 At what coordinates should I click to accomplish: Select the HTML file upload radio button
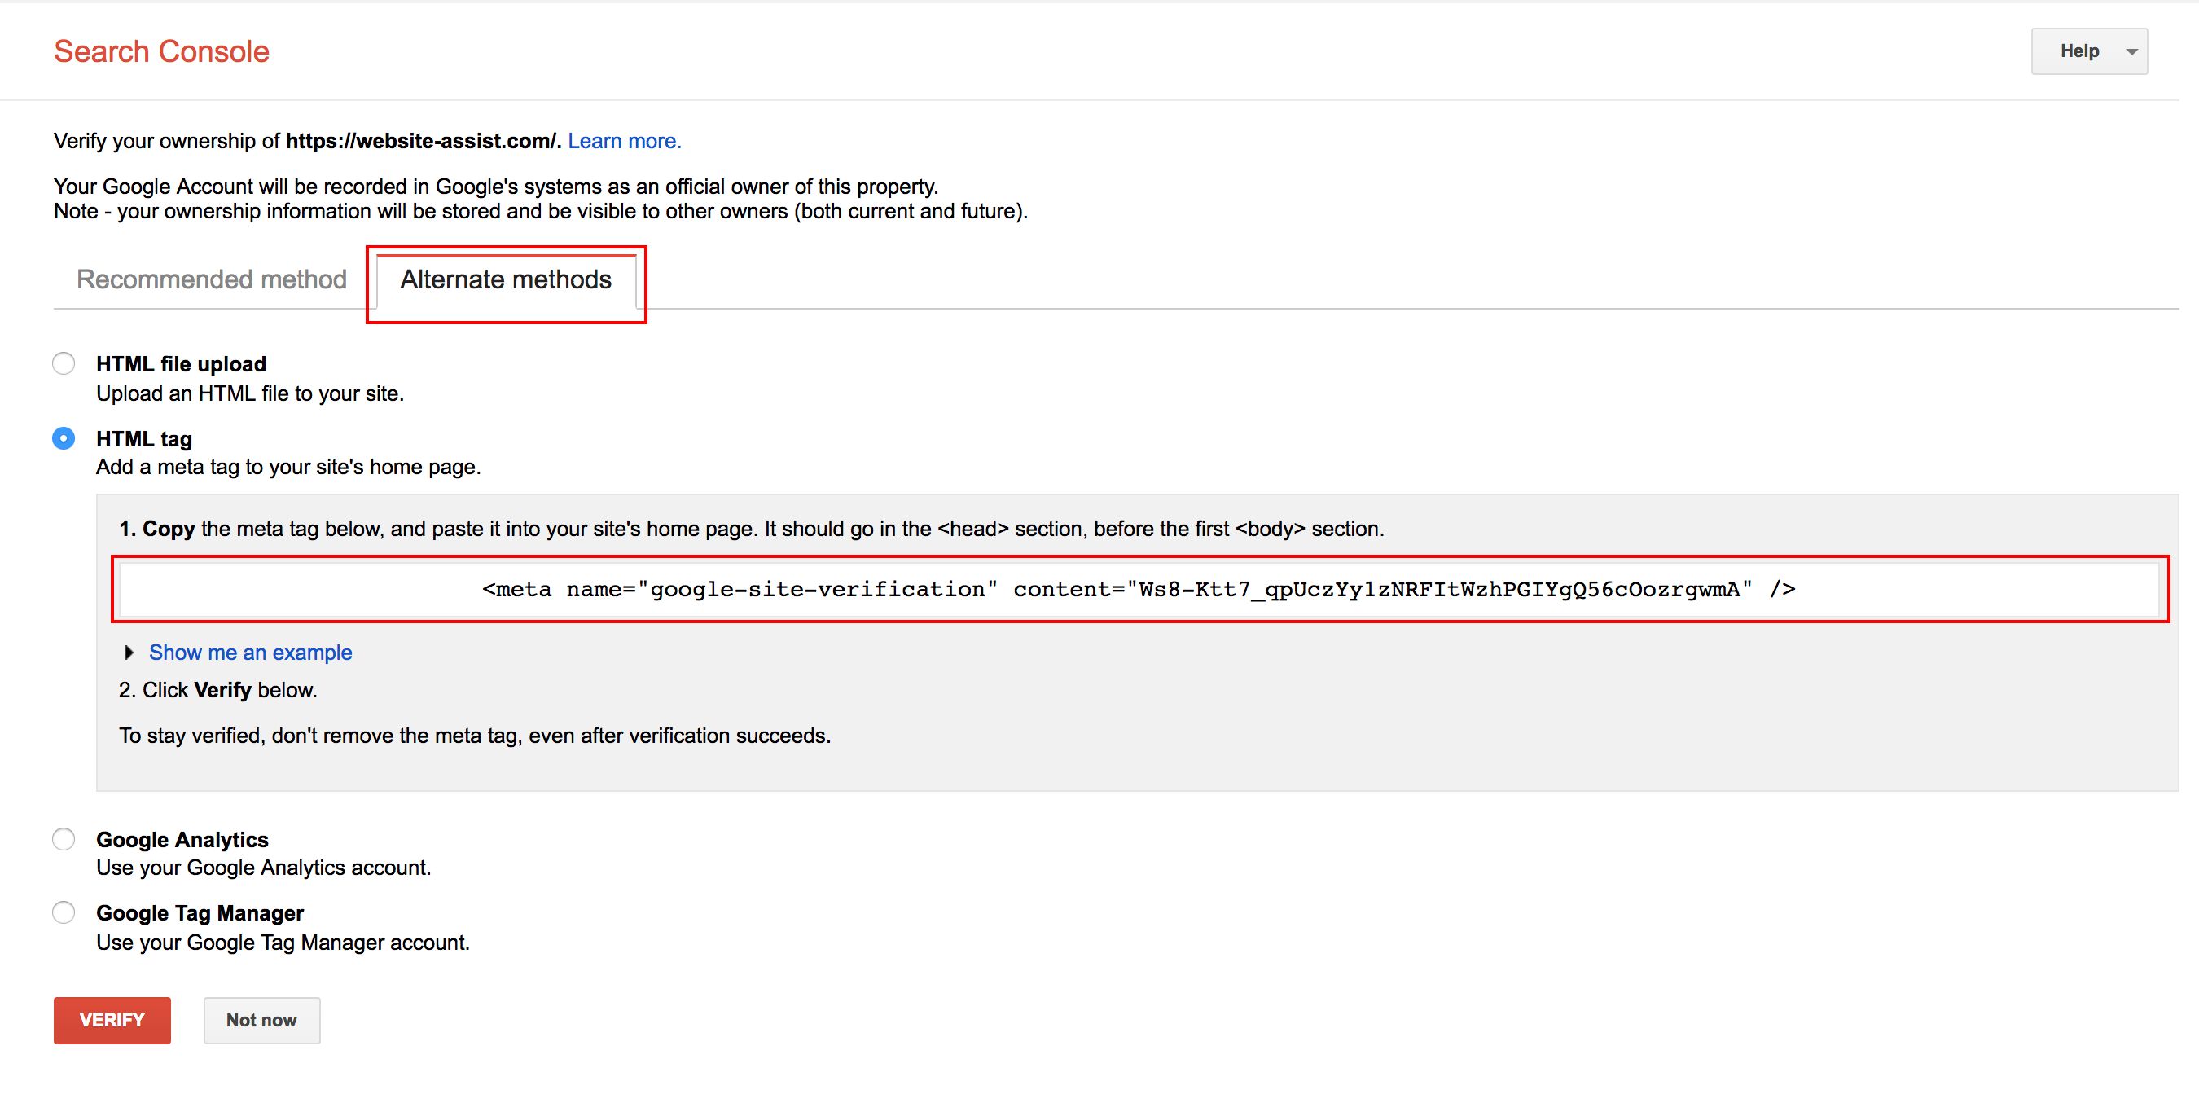click(64, 363)
